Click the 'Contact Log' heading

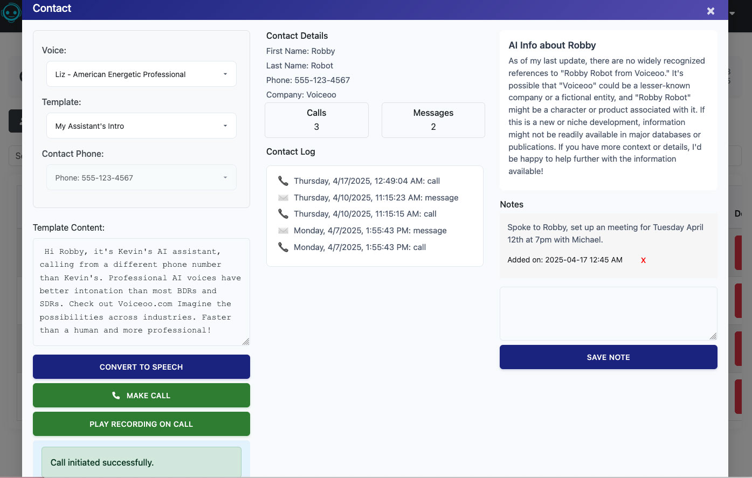tap(291, 152)
